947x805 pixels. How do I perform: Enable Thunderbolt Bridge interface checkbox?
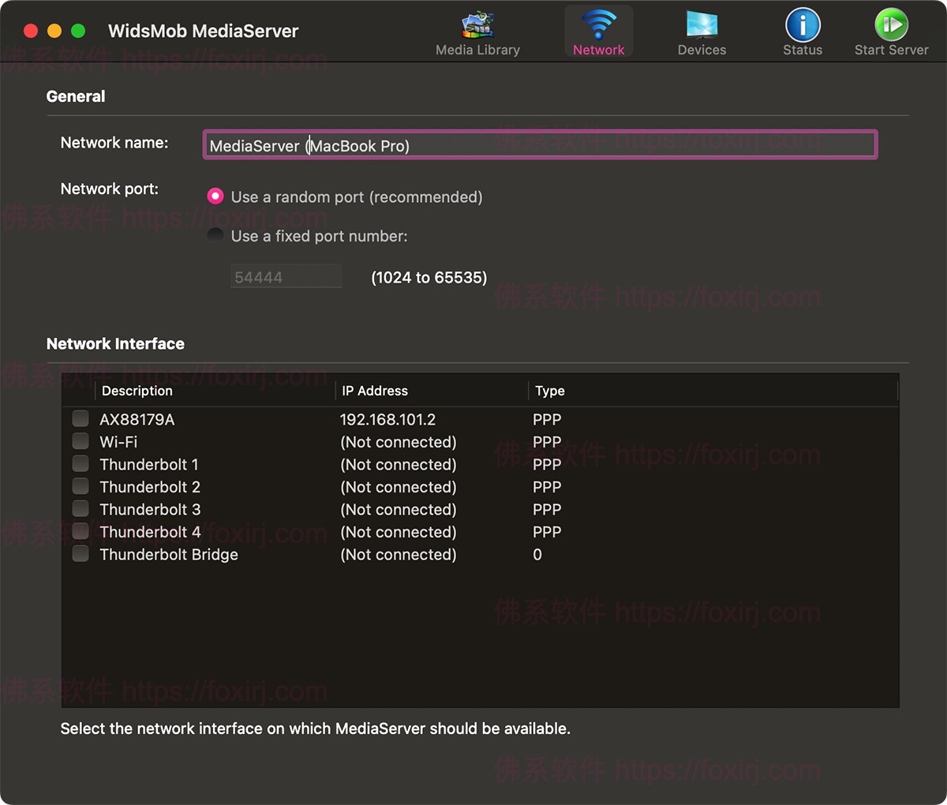coord(80,554)
